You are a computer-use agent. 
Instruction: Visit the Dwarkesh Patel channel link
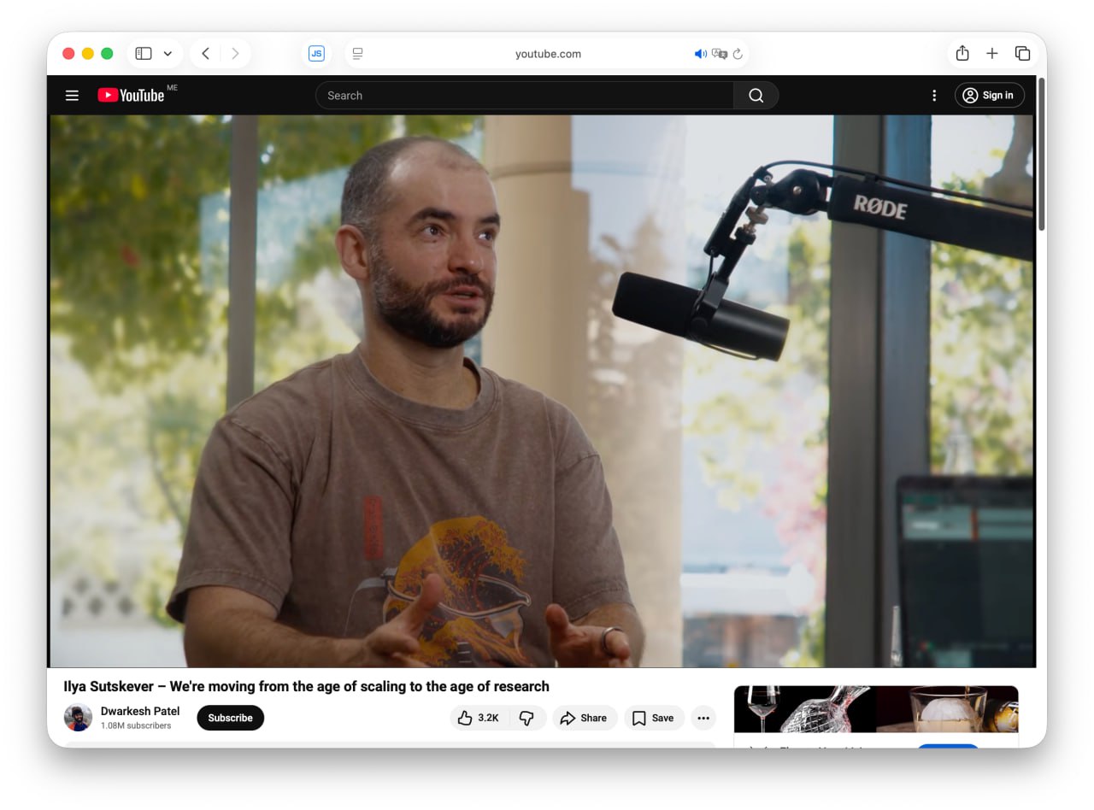[141, 711]
